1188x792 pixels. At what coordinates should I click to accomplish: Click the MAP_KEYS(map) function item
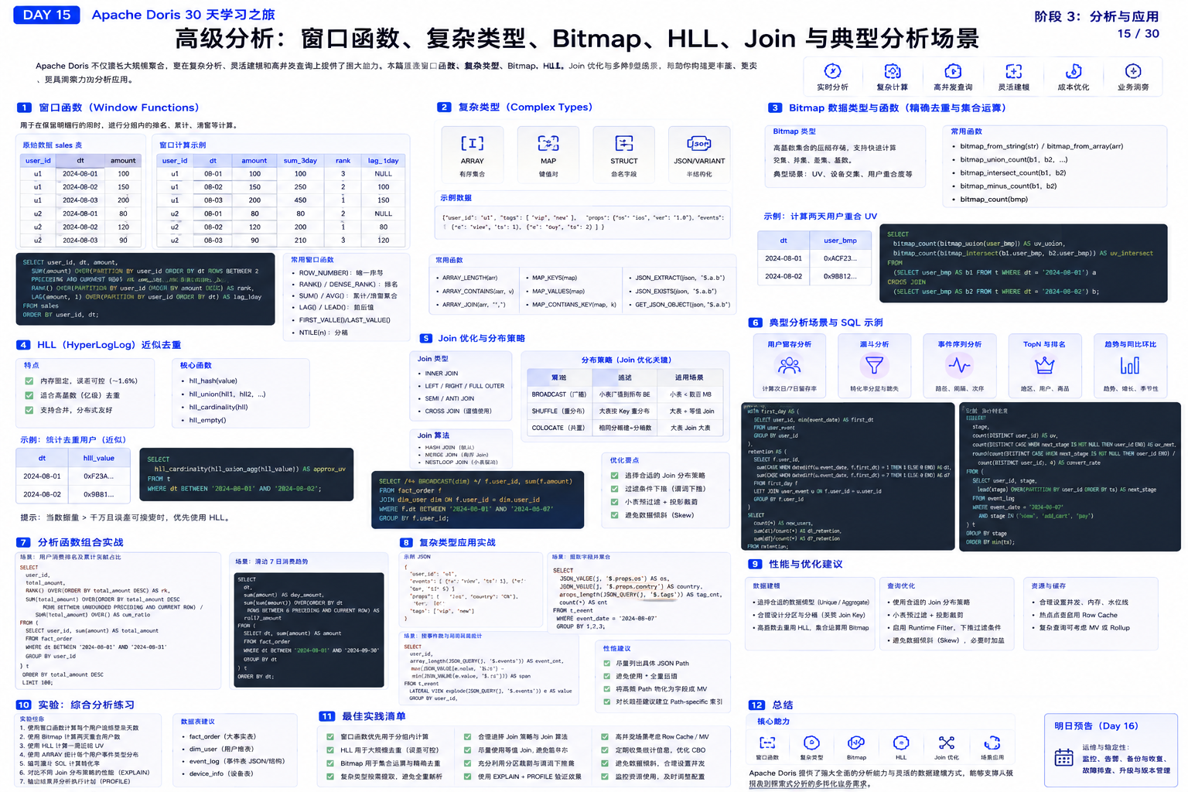pos(555,278)
